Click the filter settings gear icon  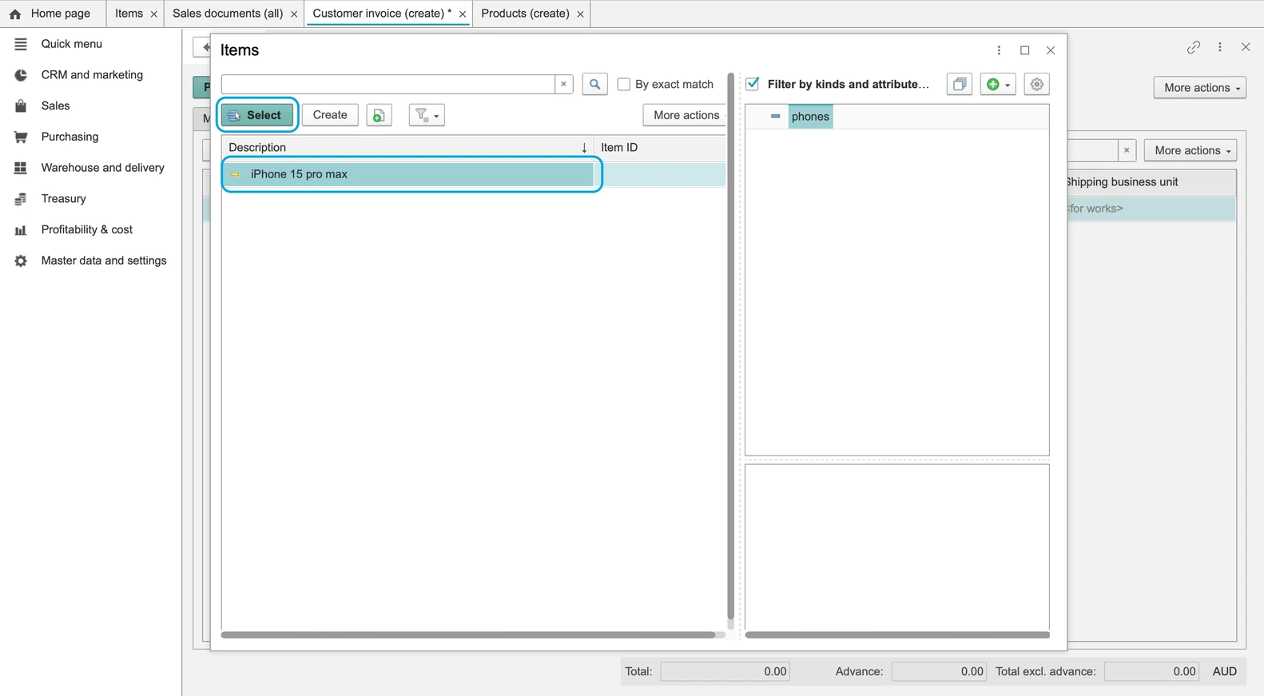pyautogui.click(x=1037, y=84)
